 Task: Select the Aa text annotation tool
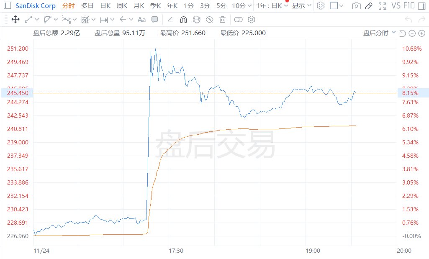point(141,19)
